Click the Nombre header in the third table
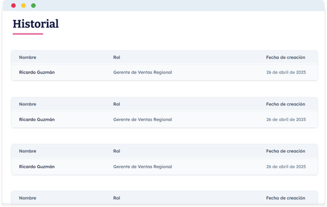Screen dimensions: 327x207 pyautogui.click(x=28, y=151)
